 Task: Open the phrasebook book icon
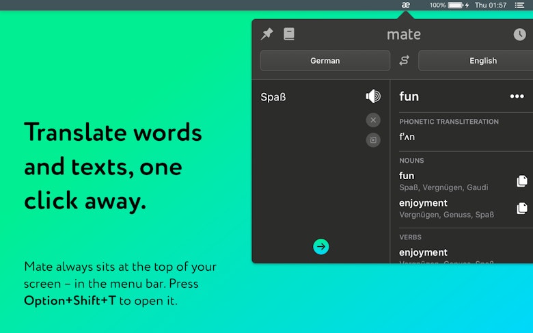[x=289, y=34]
